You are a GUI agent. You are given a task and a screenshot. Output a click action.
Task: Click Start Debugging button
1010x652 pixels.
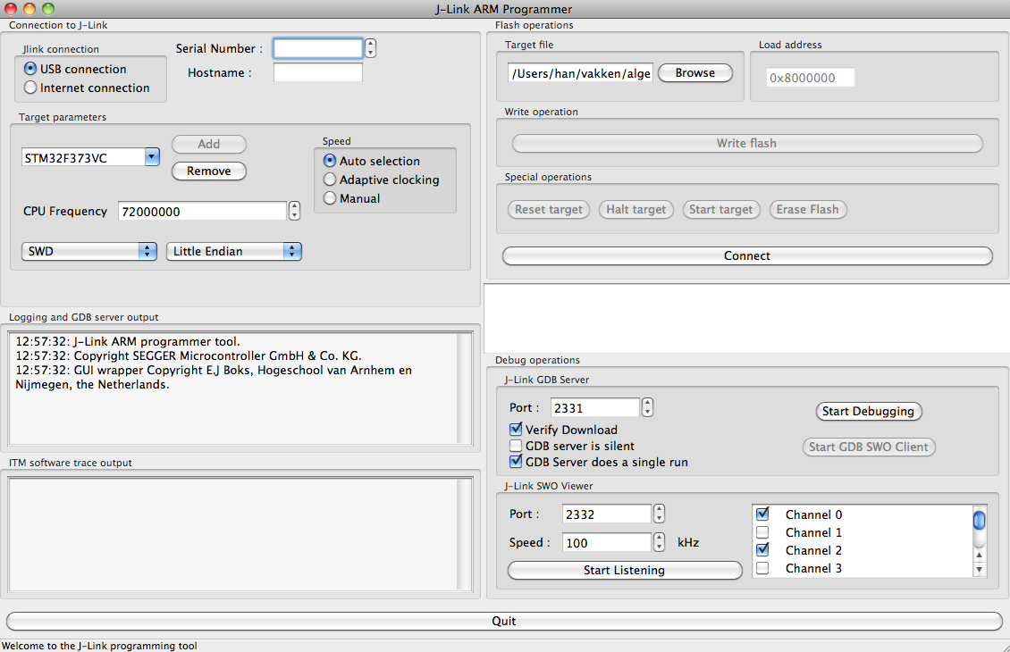(x=868, y=411)
